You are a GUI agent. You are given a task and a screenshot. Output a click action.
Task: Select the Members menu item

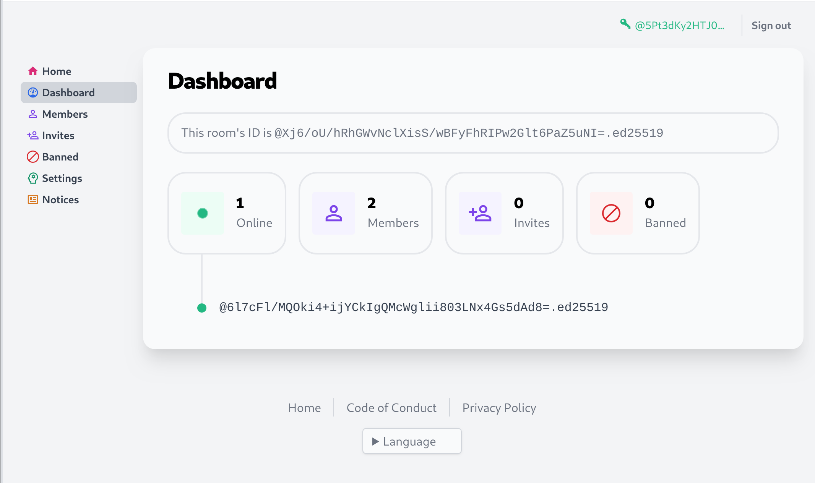tap(65, 114)
